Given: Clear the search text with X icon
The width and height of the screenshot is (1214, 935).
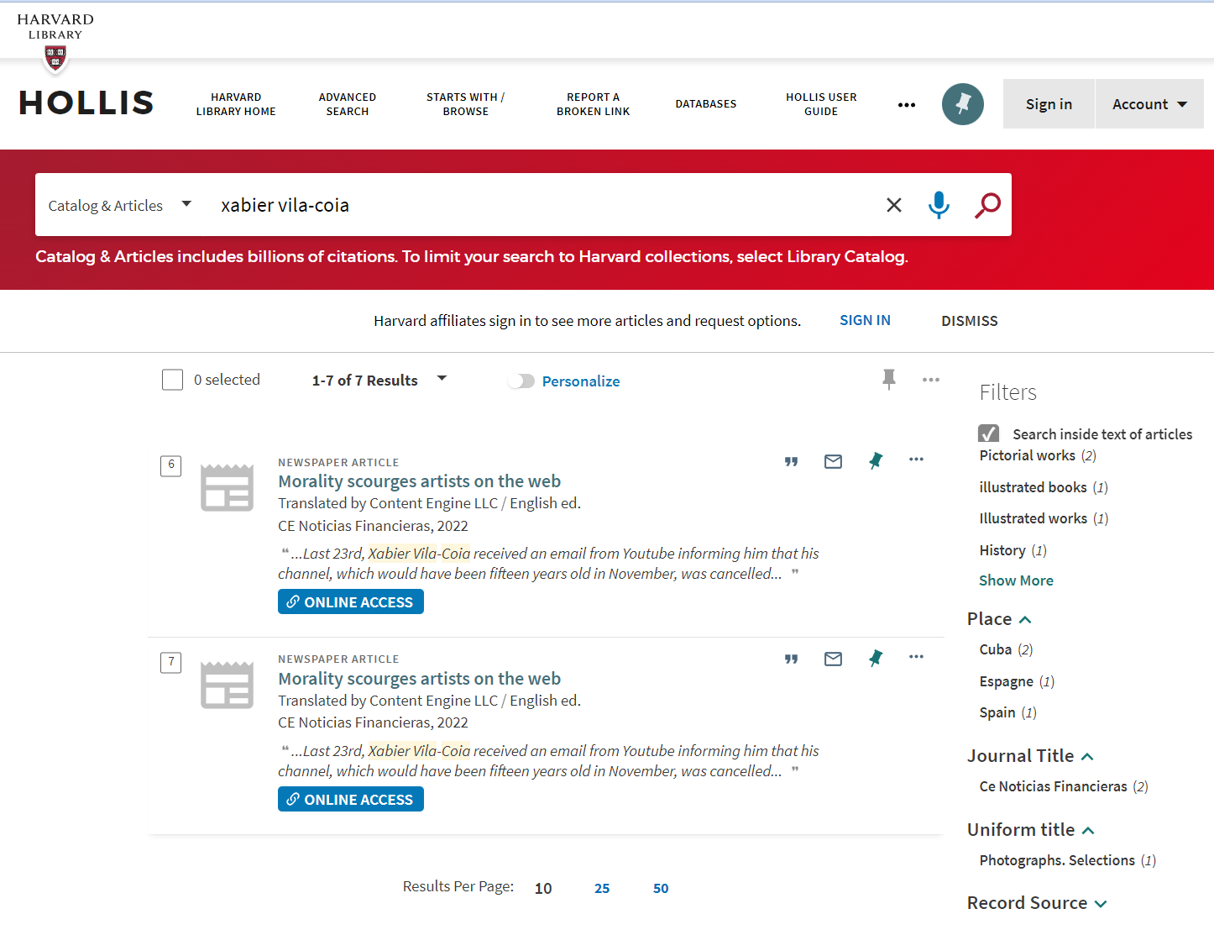Looking at the screenshot, I should pos(894,205).
